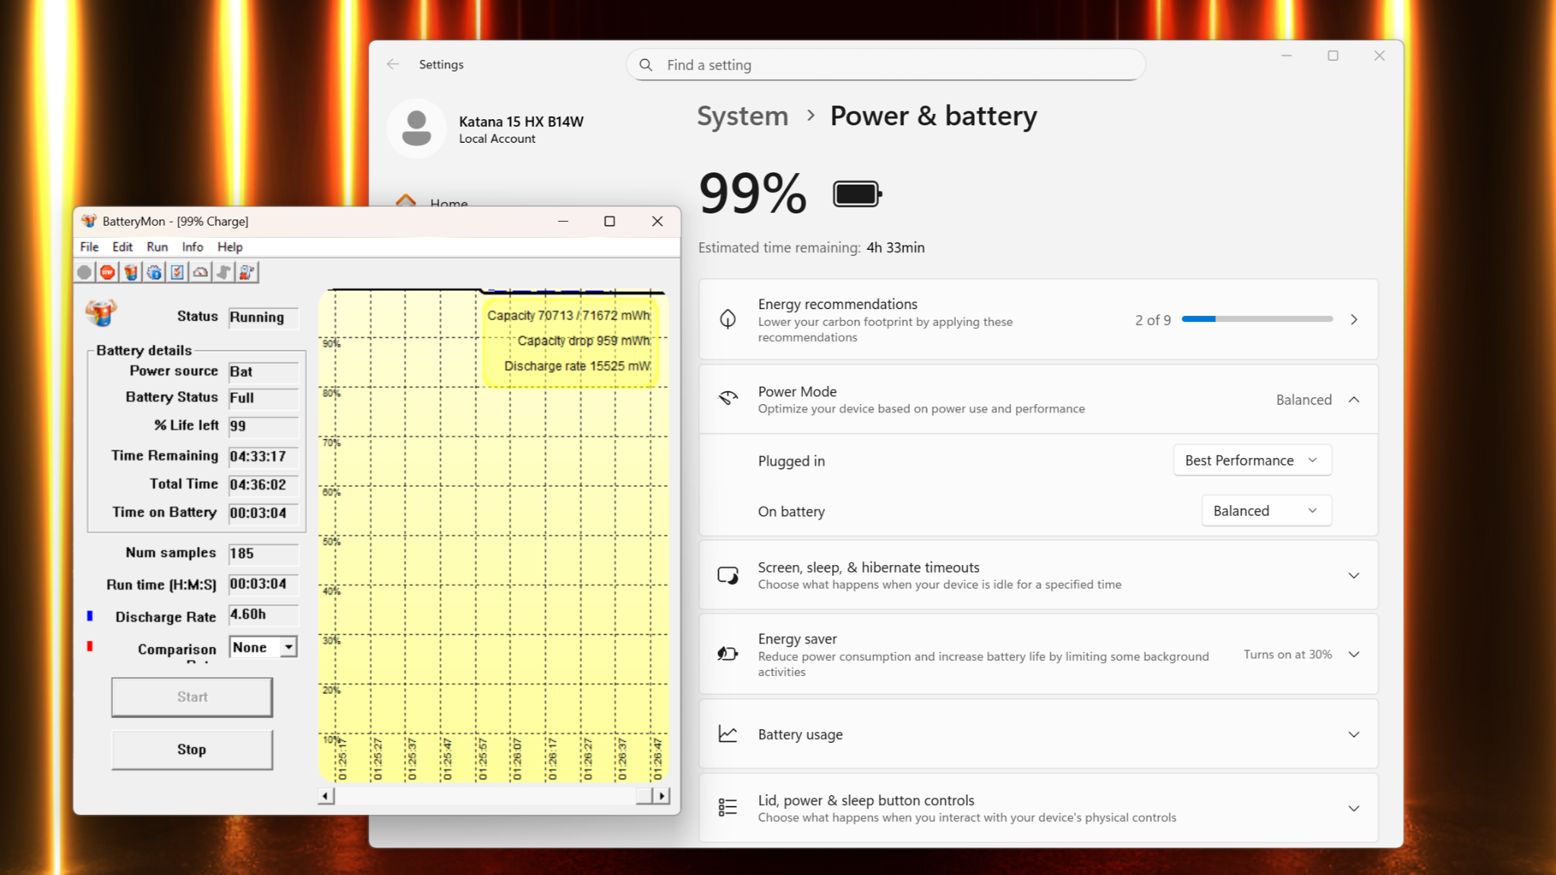1556x875 pixels.
Task: Open the Info menu in BatteryMon
Action: 192,247
